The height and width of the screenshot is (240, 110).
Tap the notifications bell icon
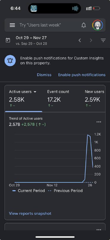pos(83,25)
